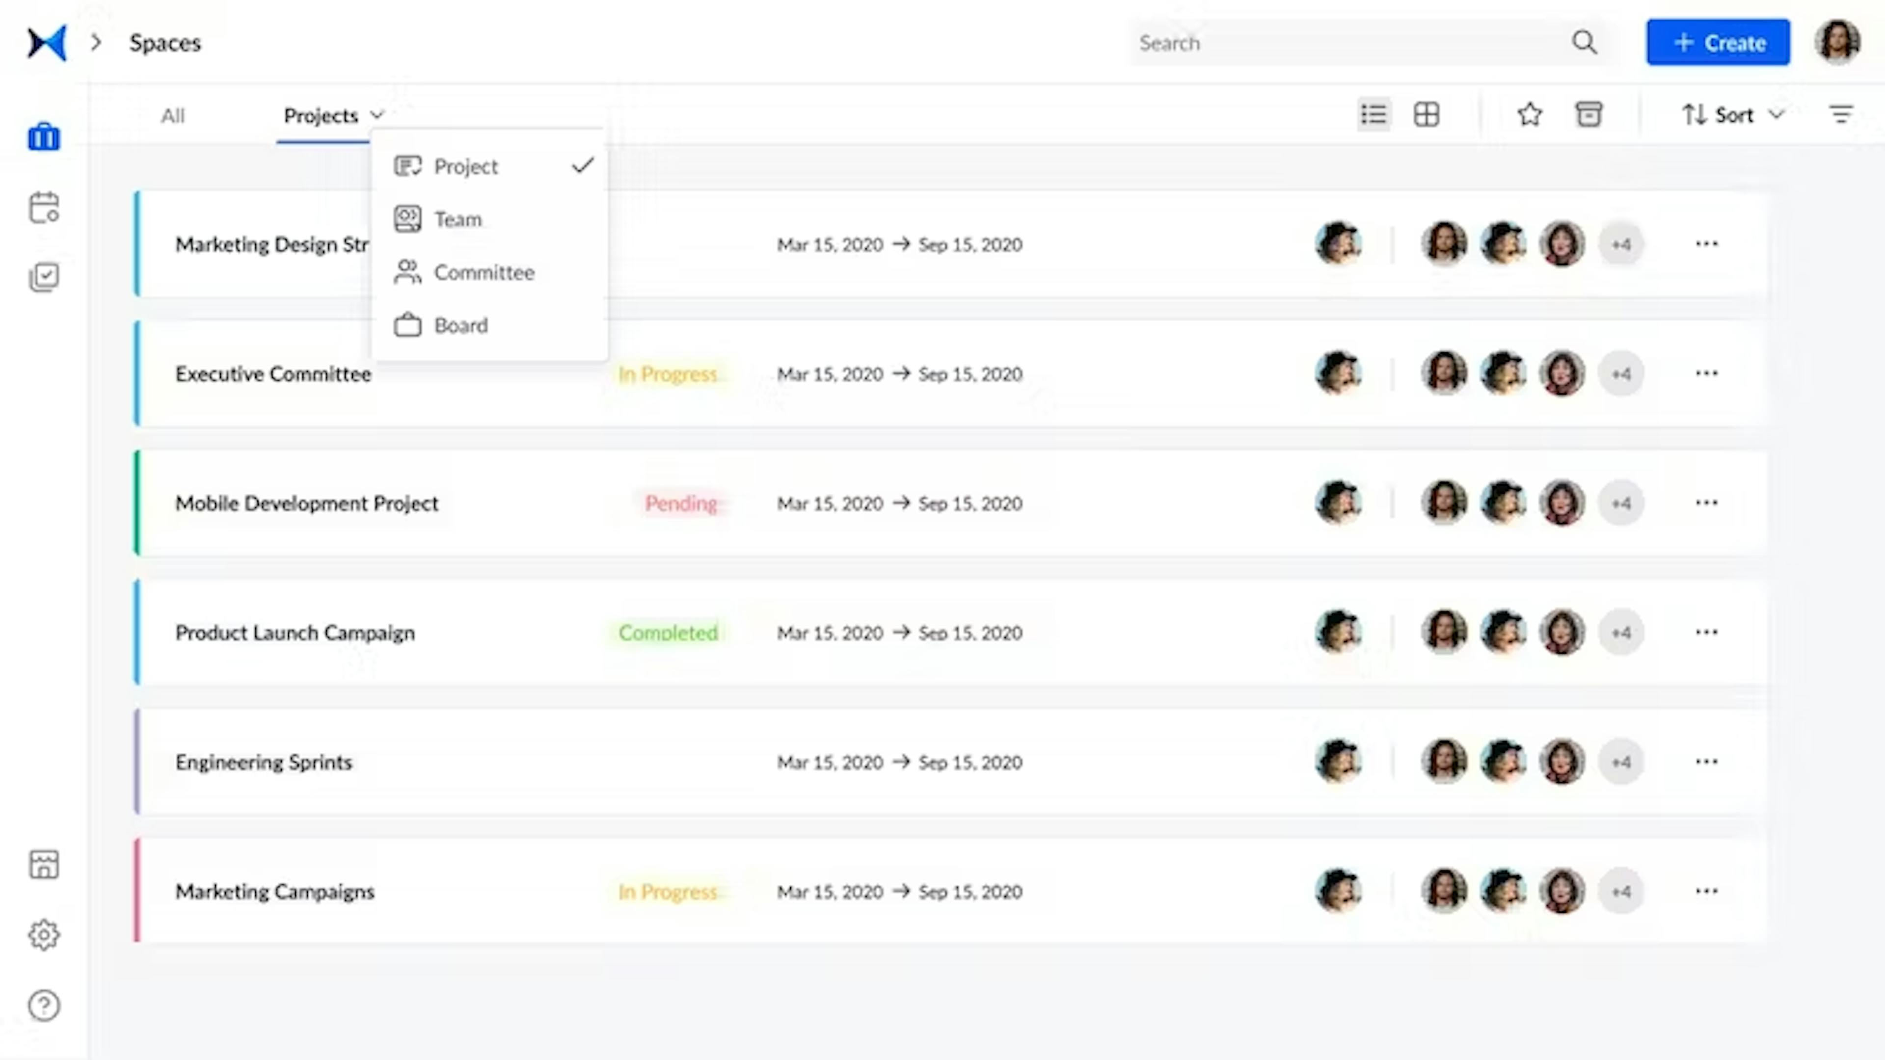The image size is (1885, 1060).
Task: Click Committee option in dropdown
Action: click(x=484, y=272)
